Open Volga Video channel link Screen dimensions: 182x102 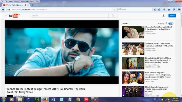(149, 31)
